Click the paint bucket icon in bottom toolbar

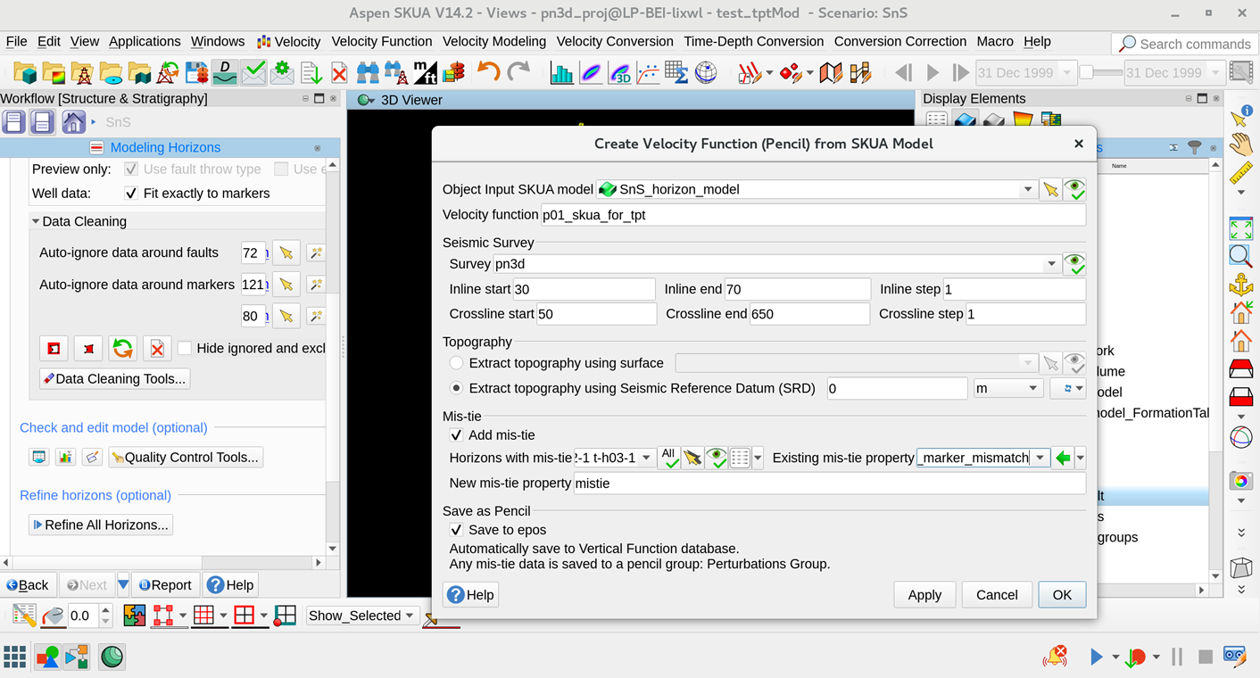(x=54, y=616)
